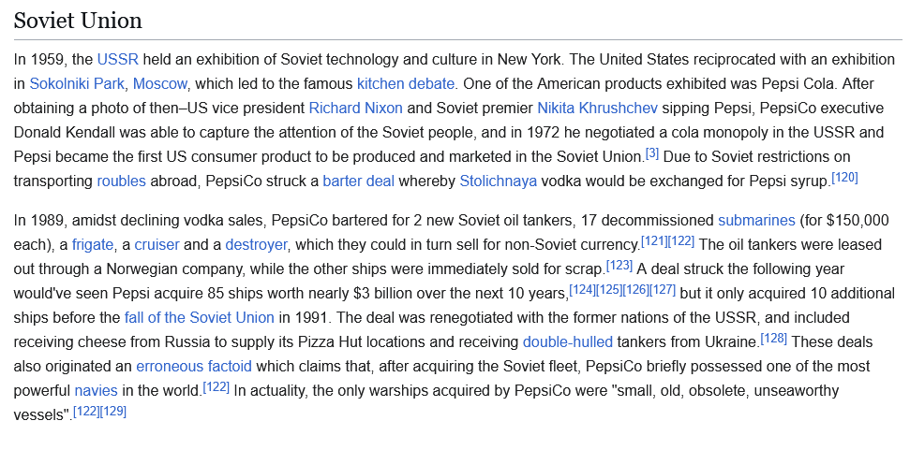910x450 pixels.
Task: Select the Soviet Union section heading
Action: [78, 20]
